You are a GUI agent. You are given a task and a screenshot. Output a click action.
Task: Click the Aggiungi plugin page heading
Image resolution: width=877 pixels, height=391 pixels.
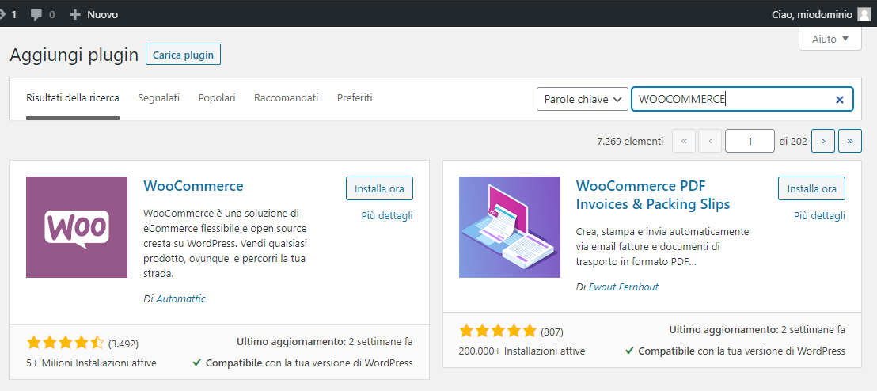74,55
